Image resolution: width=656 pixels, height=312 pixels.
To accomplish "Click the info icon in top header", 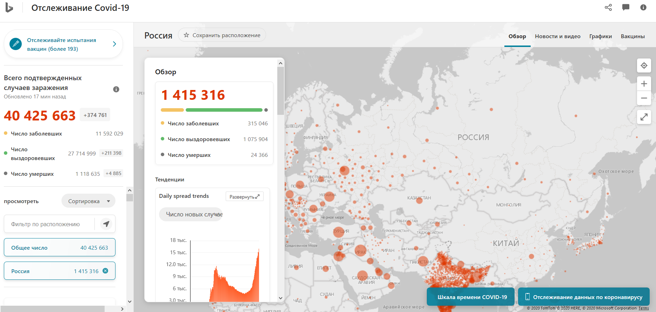I will coord(643,7).
